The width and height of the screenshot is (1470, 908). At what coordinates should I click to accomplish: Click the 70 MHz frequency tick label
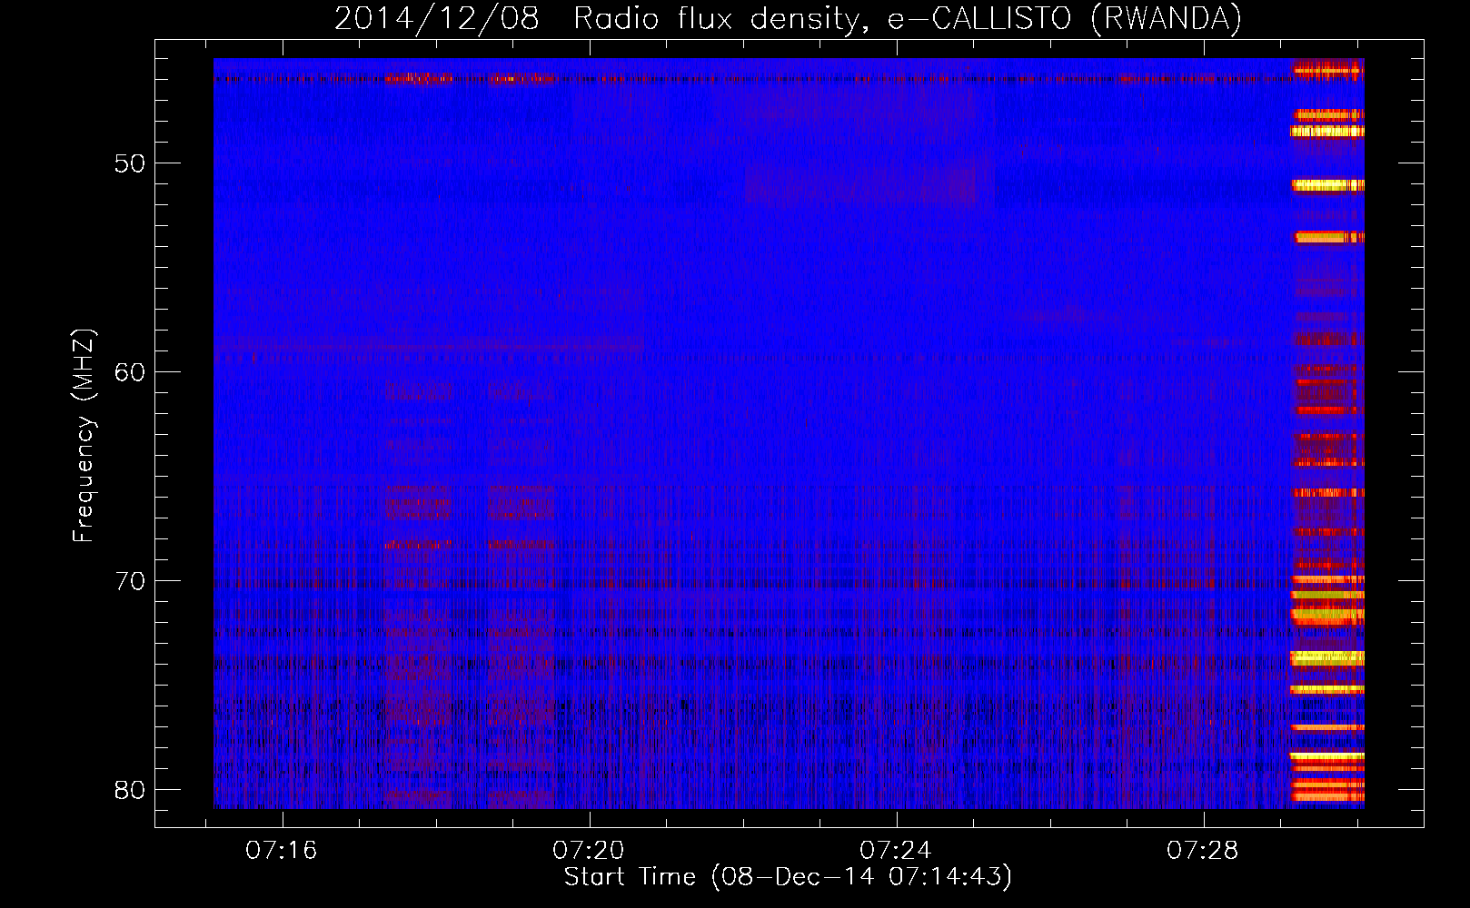click(x=130, y=581)
